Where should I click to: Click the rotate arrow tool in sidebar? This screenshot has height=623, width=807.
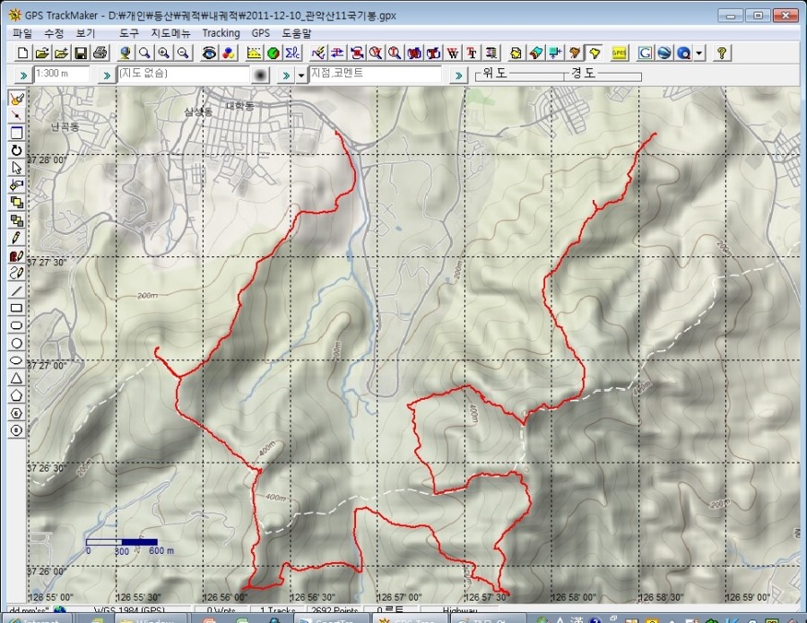coord(16,150)
